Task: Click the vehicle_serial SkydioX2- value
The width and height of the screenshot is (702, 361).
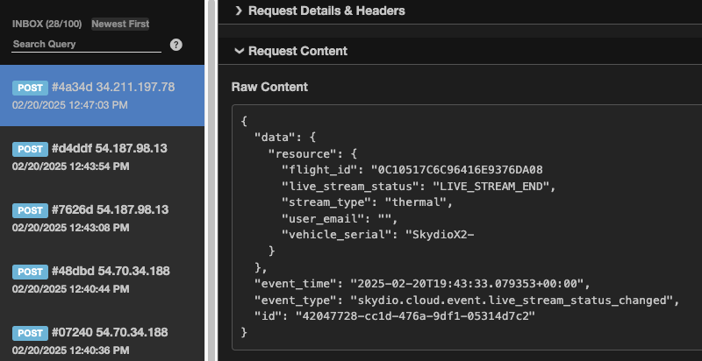Action: point(440,235)
